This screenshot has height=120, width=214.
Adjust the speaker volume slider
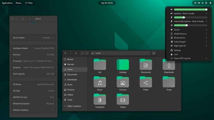tap(191, 10)
